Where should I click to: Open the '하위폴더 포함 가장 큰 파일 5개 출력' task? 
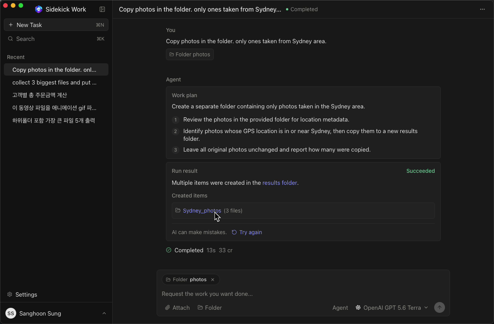[56, 120]
